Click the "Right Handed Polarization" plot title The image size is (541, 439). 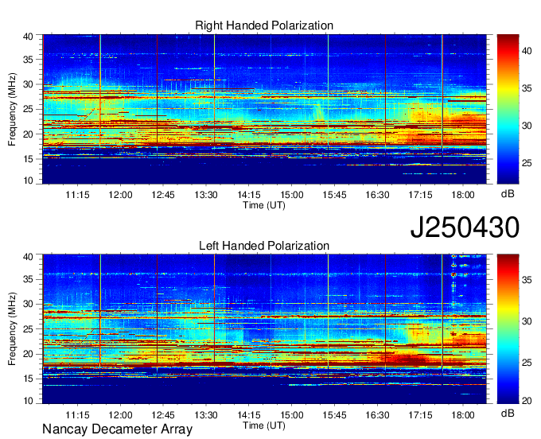click(x=264, y=25)
